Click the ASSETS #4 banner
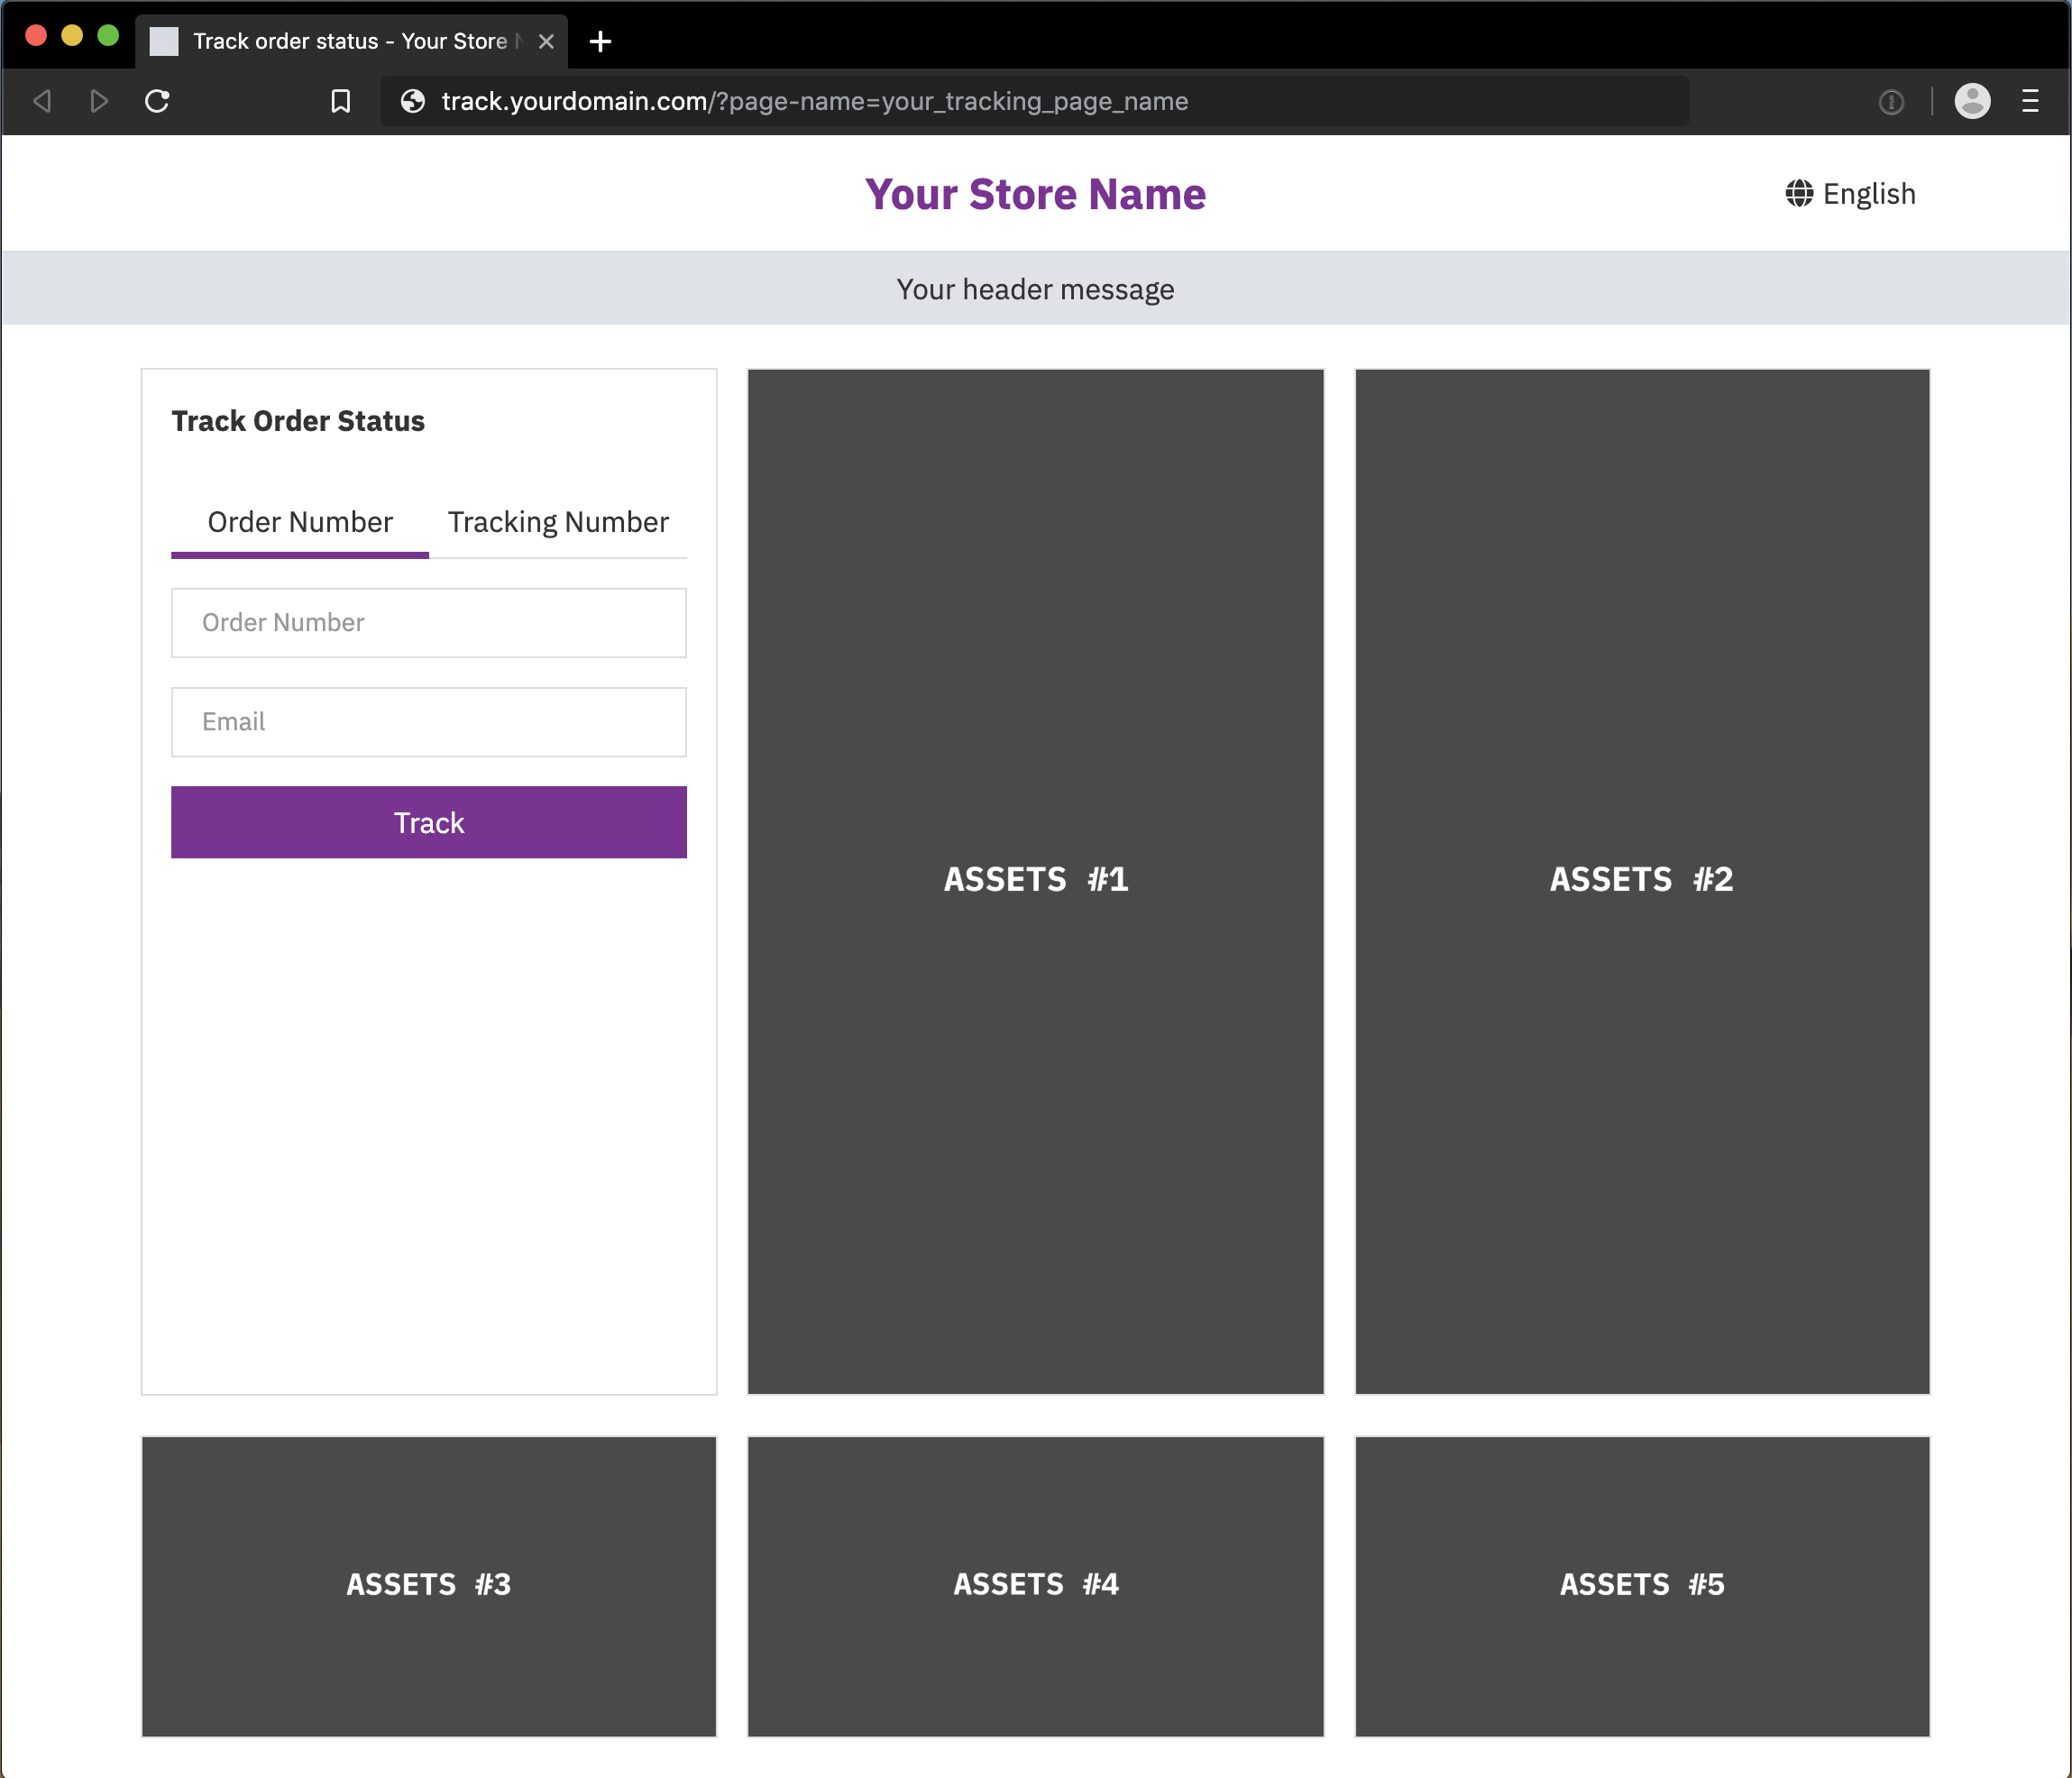2072x1778 pixels. tap(1035, 1585)
